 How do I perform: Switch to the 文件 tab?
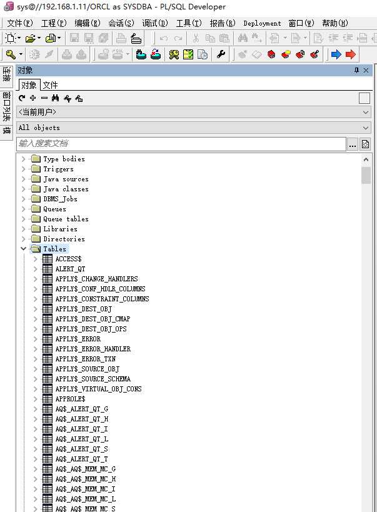click(50, 85)
